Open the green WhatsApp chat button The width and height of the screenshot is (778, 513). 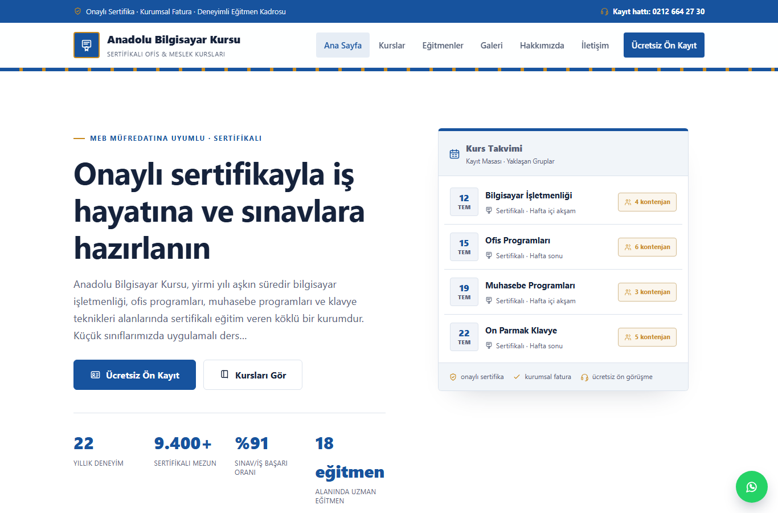[x=752, y=487]
